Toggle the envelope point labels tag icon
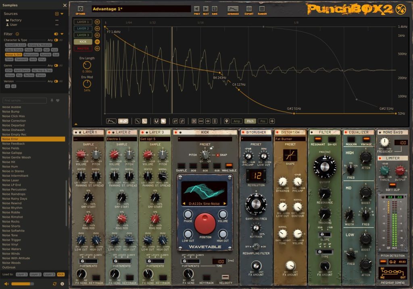This screenshot has height=289, width=413. [x=163, y=121]
